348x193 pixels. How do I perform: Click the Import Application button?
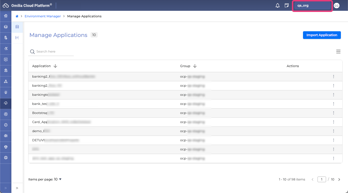(322, 35)
